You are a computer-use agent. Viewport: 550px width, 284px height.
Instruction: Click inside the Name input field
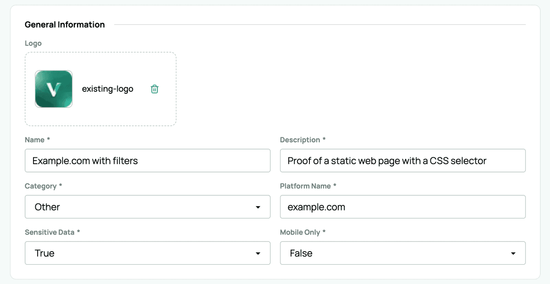pyautogui.click(x=147, y=161)
